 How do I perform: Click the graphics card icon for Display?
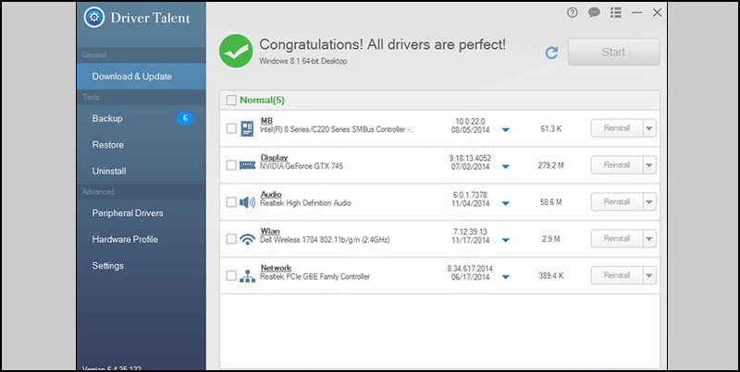[x=247, y=165]
